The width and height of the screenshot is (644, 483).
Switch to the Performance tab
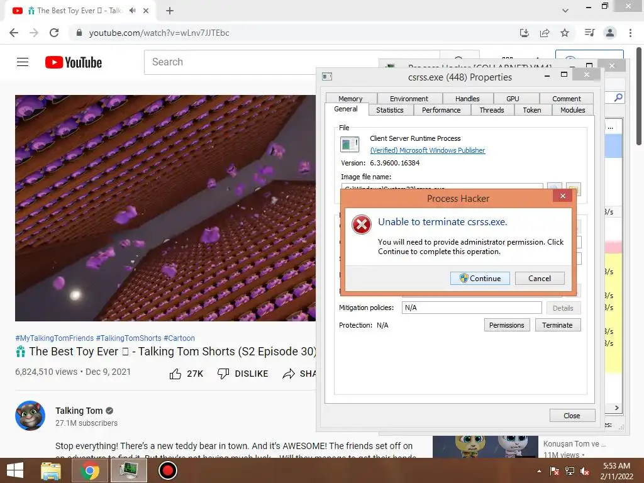pyautogui.click(x=441, y=110)
